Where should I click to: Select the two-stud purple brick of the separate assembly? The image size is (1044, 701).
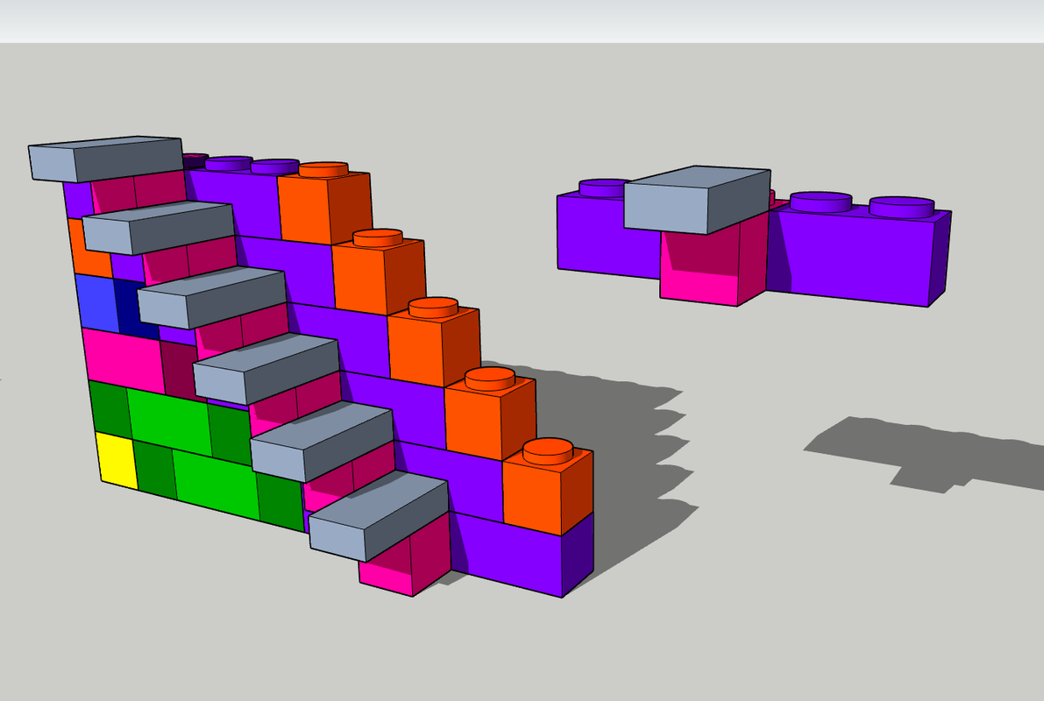[859, 251]
